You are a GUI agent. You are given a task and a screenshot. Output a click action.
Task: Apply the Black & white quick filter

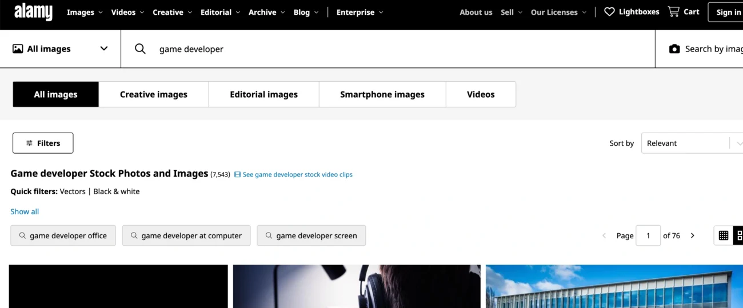[x=116, y=191]
